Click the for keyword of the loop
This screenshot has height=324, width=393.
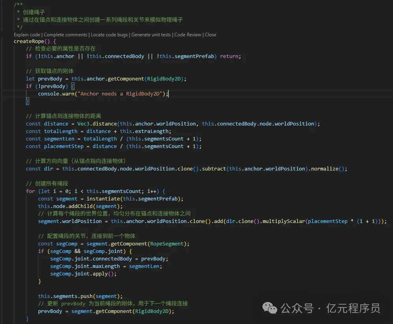(x=30, y=191)
